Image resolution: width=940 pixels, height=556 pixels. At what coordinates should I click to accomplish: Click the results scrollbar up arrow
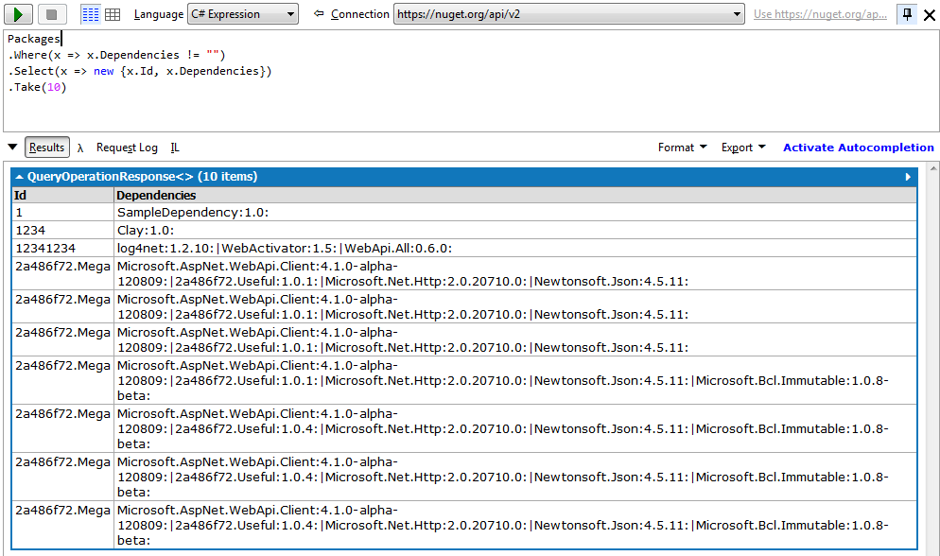(x=933, y=169)
